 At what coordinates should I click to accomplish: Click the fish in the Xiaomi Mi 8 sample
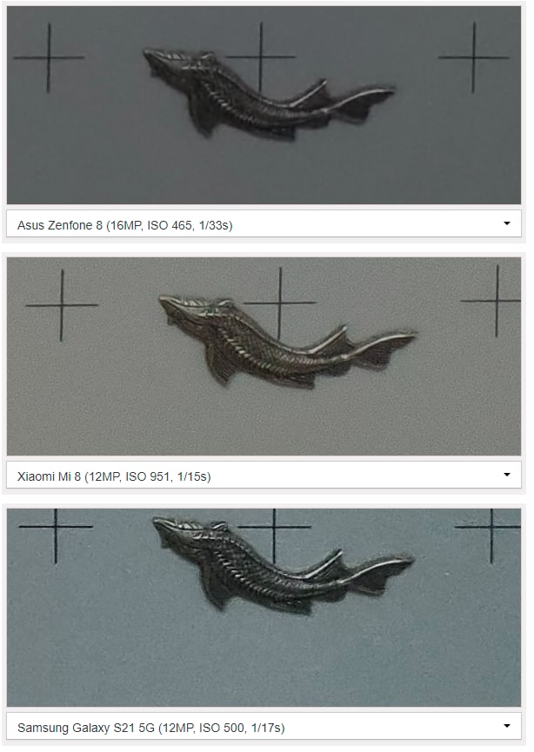(x=287, y=342)
